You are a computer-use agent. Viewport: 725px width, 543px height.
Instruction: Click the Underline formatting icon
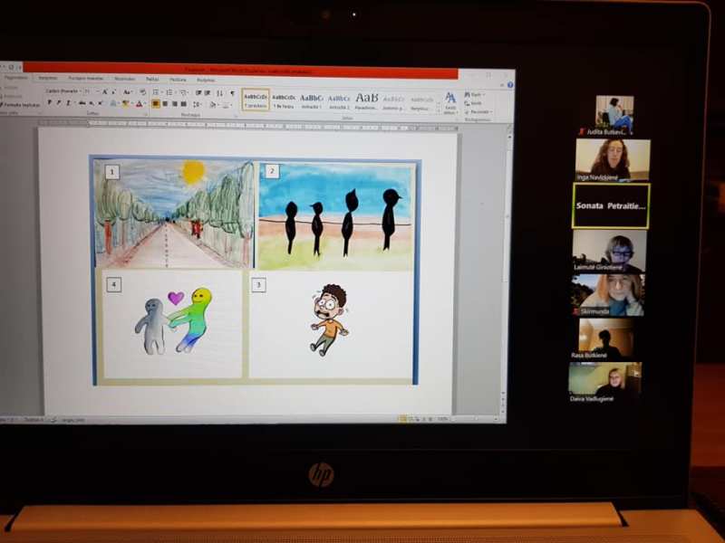[x=68, y=102]
